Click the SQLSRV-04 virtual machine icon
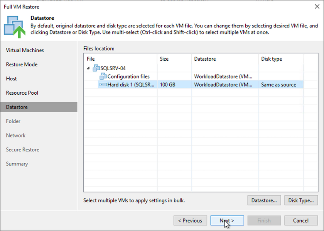This screenshot has height=231, width=324. click(96, 68)
